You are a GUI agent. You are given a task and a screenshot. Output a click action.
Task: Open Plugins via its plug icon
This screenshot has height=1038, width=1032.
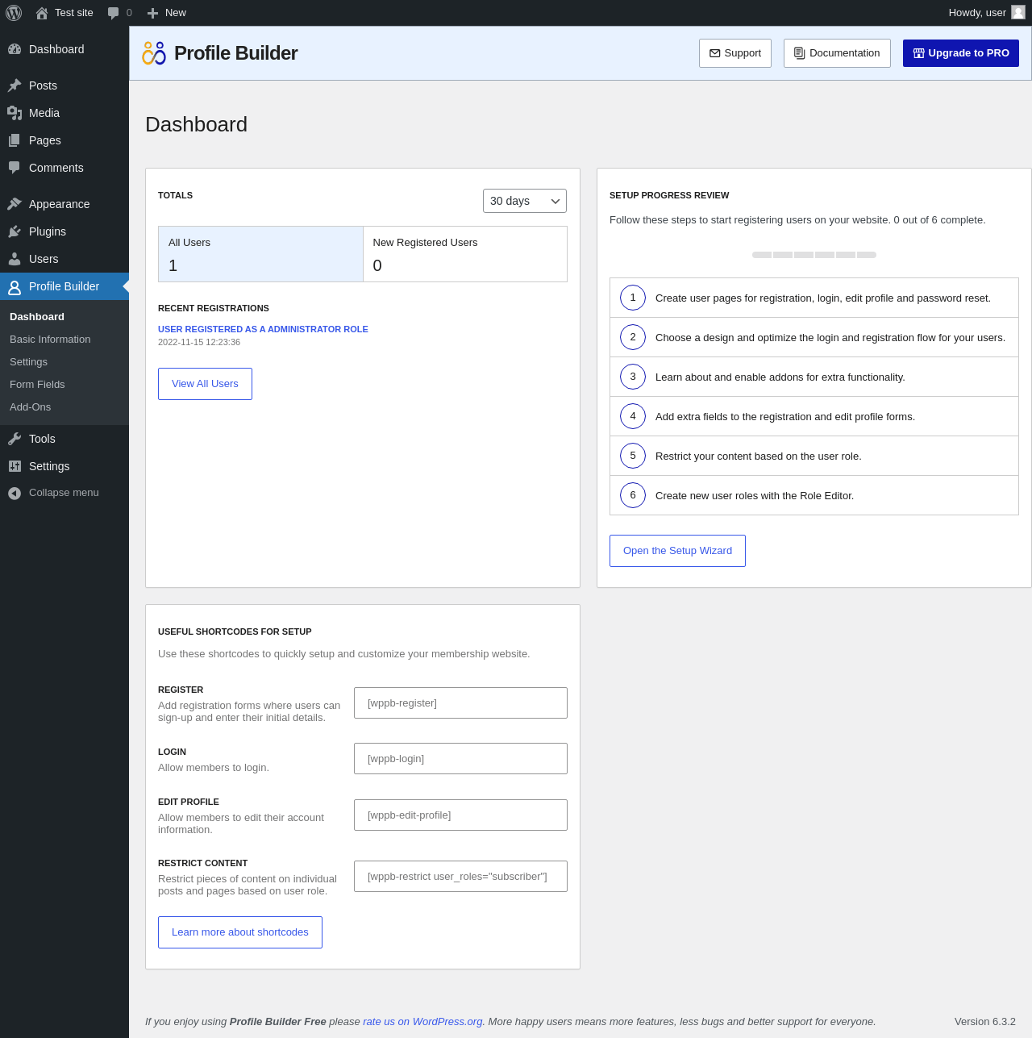pos(15,231)
